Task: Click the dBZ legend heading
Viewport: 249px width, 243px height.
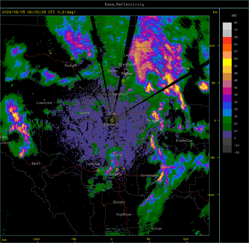Action: pos(234,15)
